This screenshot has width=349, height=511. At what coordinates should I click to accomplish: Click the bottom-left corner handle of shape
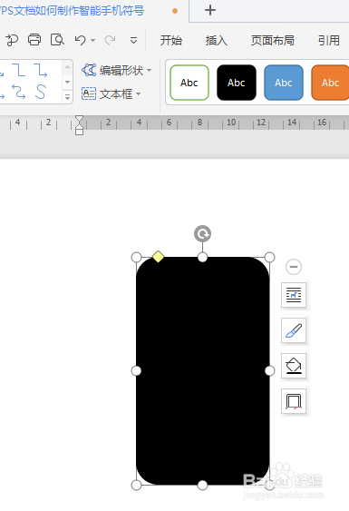tap(136, 485)
